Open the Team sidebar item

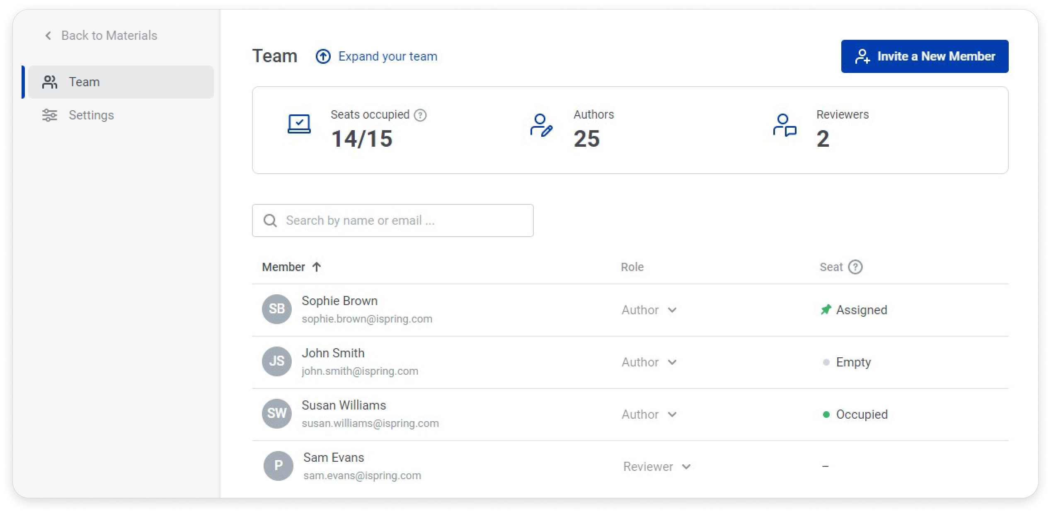click(121, 82)
